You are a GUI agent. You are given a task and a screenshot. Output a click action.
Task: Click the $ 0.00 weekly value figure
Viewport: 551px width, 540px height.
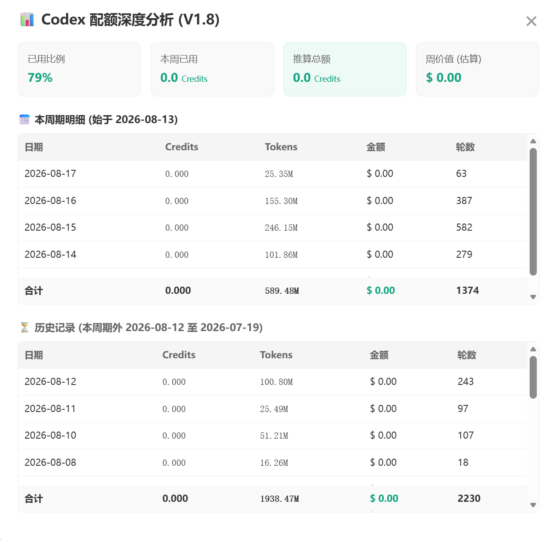click(x=443, y=78)
